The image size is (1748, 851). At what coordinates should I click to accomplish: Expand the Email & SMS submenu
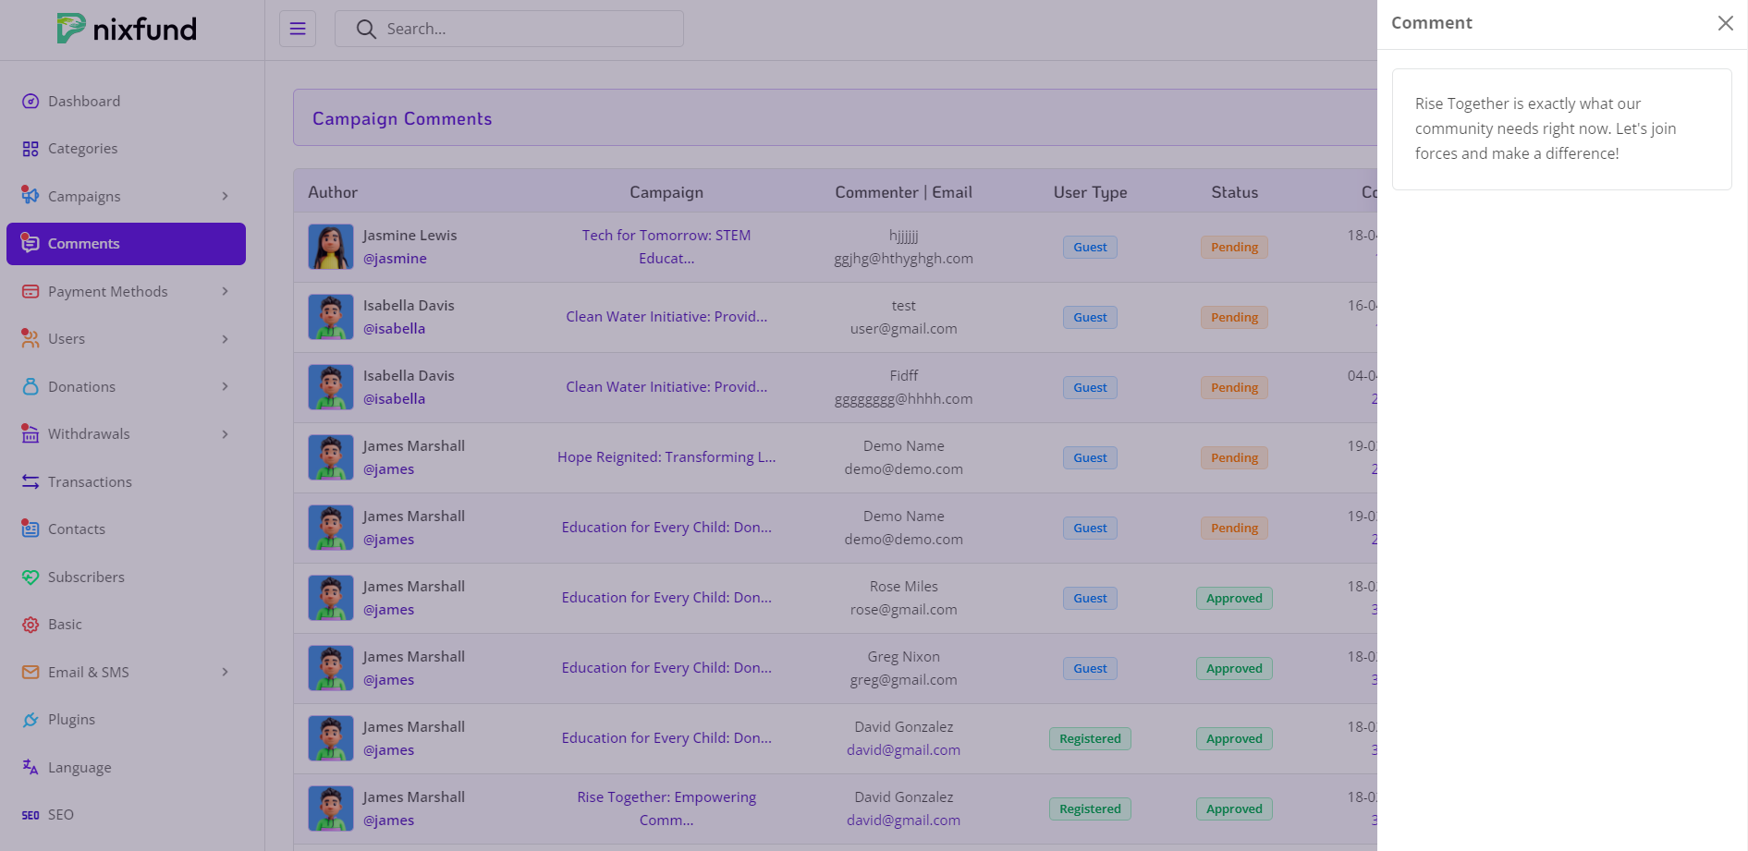[x=225, y=673]
